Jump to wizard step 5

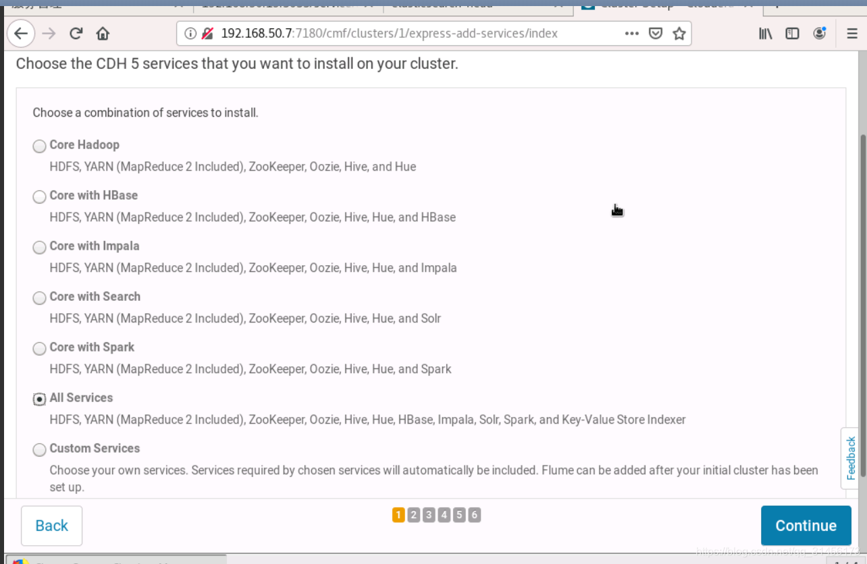click(459, 515)
